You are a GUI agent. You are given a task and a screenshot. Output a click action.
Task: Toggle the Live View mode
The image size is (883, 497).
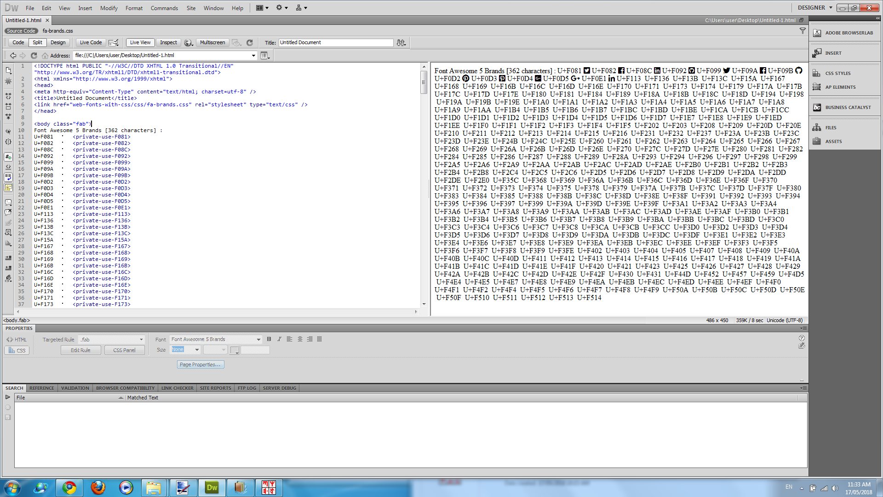pos(140,42)
